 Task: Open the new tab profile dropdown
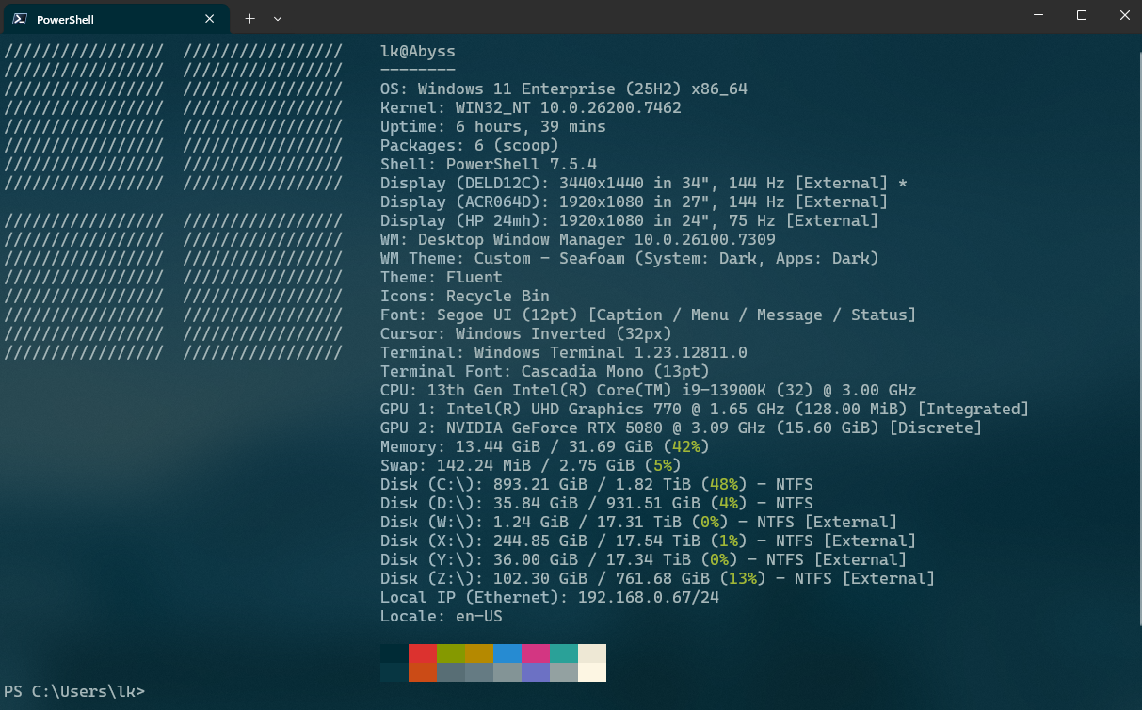[277, 18]
